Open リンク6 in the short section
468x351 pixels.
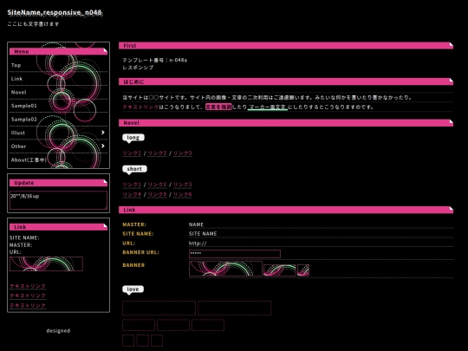coord(182,194)
